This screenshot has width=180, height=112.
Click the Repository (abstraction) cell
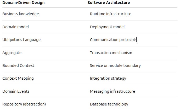24,104
